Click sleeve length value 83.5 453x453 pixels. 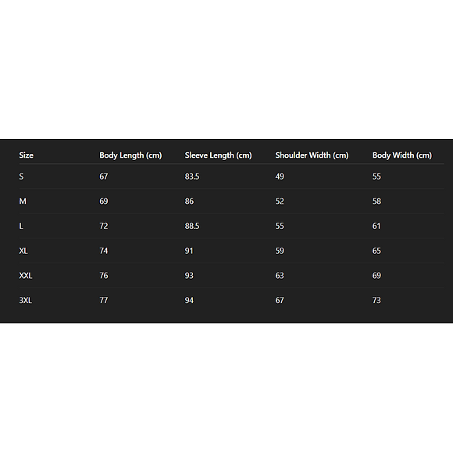pos(192,177)
